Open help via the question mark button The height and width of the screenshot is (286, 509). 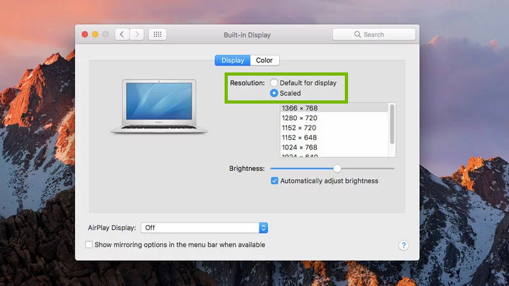click(x=403, y=245)
